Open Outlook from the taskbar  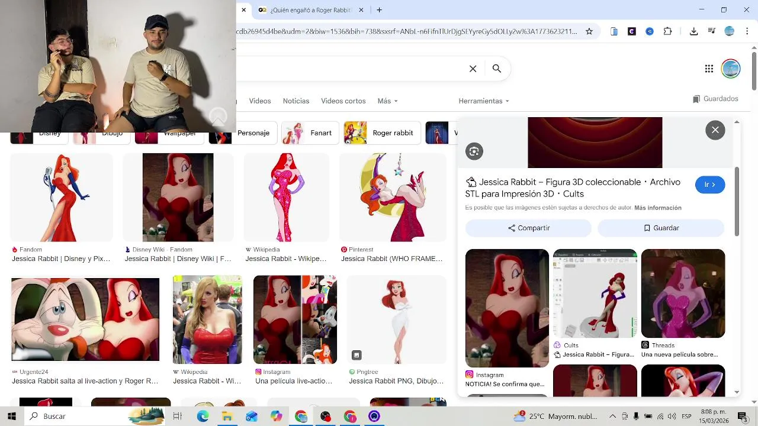252,416
